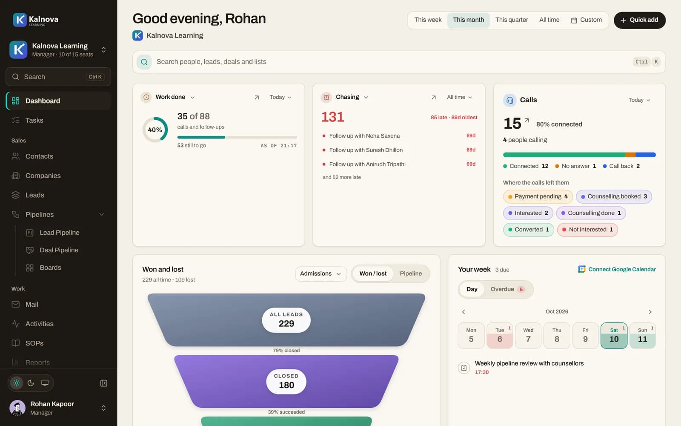Image resolution: width=681 pixels, height=426 pixels.
Task: Open Calls Today period dropdown
Action: [x=639, y=100]
